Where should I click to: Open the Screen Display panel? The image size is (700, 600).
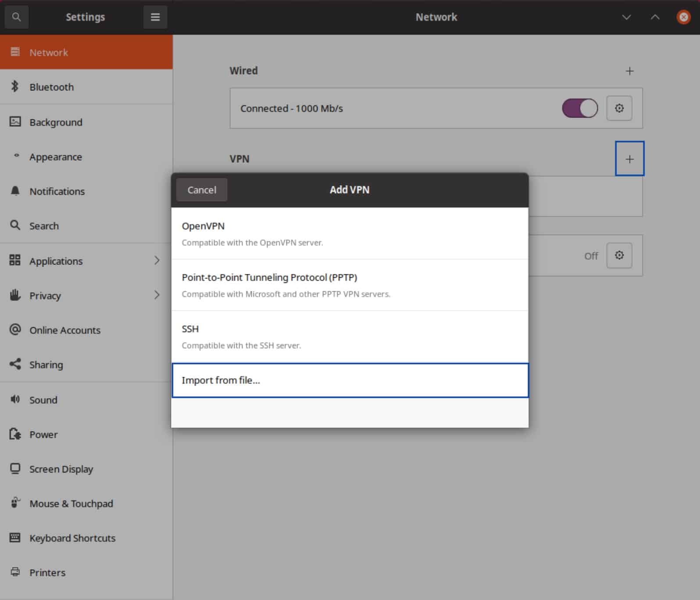coord(86,469)
